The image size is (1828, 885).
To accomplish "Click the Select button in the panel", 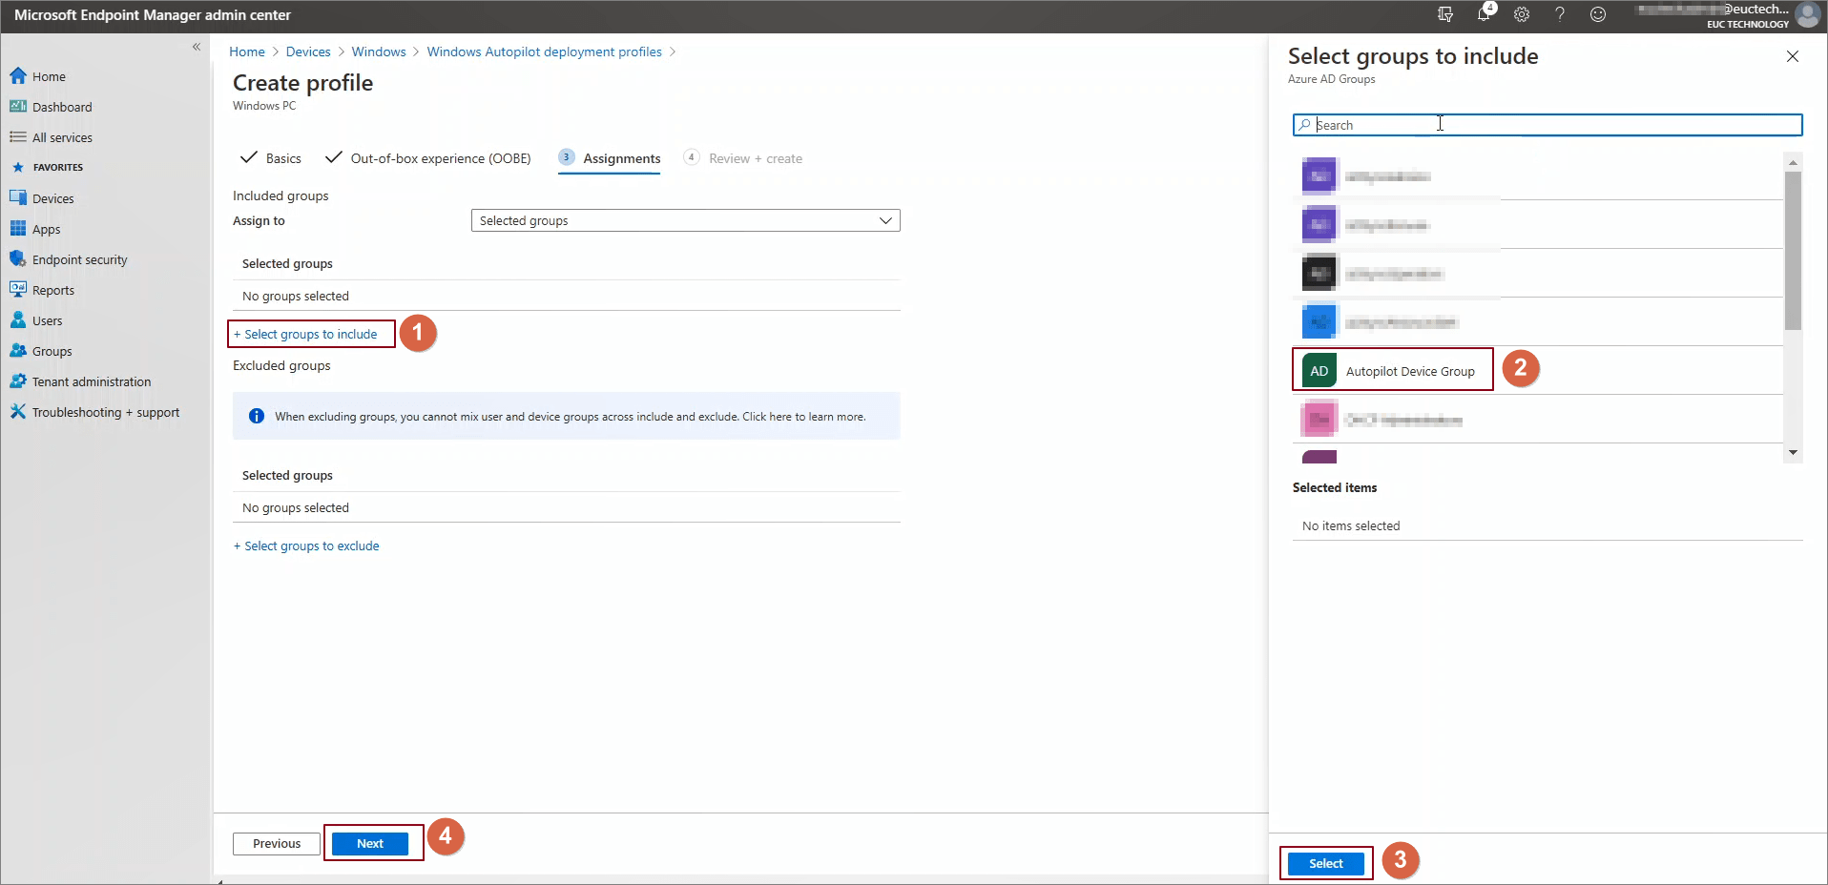I will [1326, 863].
